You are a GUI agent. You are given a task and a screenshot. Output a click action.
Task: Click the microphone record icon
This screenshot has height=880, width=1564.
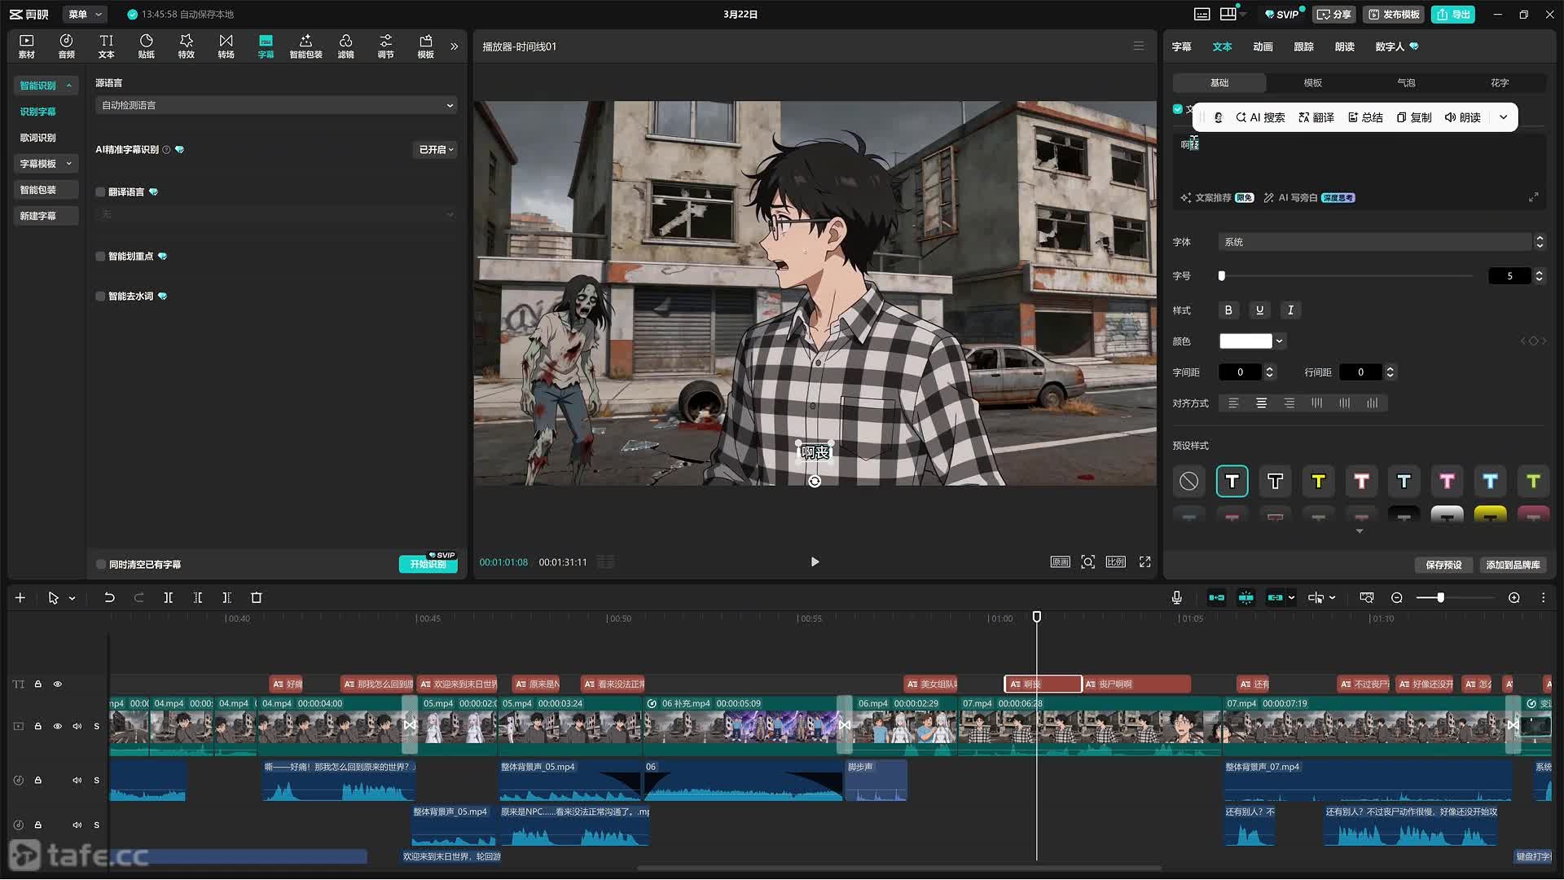point(1176,598)
